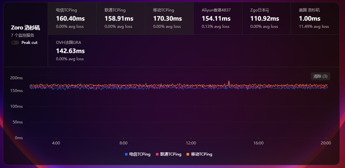Click the Zoro 洛杉矶 server title

pyautogui.click(x=25, y=28)
